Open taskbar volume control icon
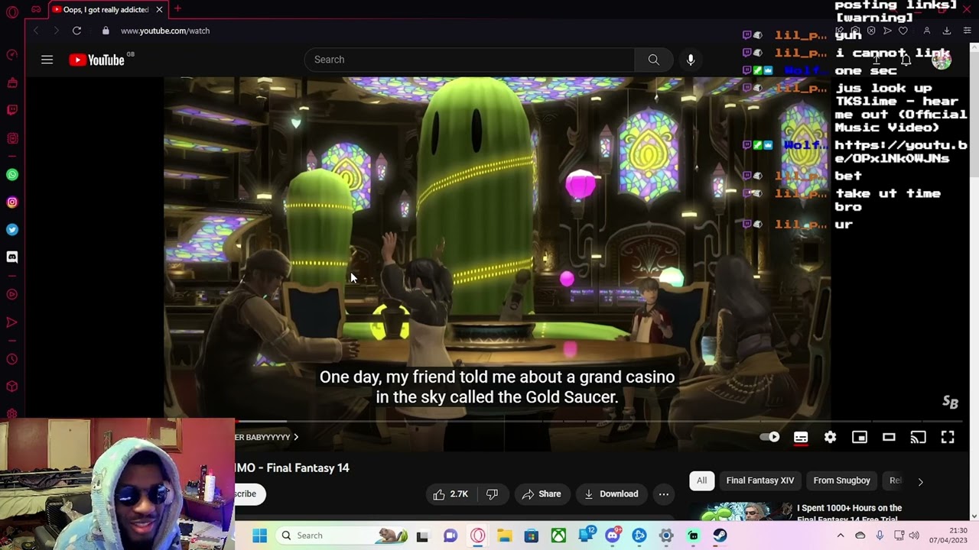 tap(914, 535)
